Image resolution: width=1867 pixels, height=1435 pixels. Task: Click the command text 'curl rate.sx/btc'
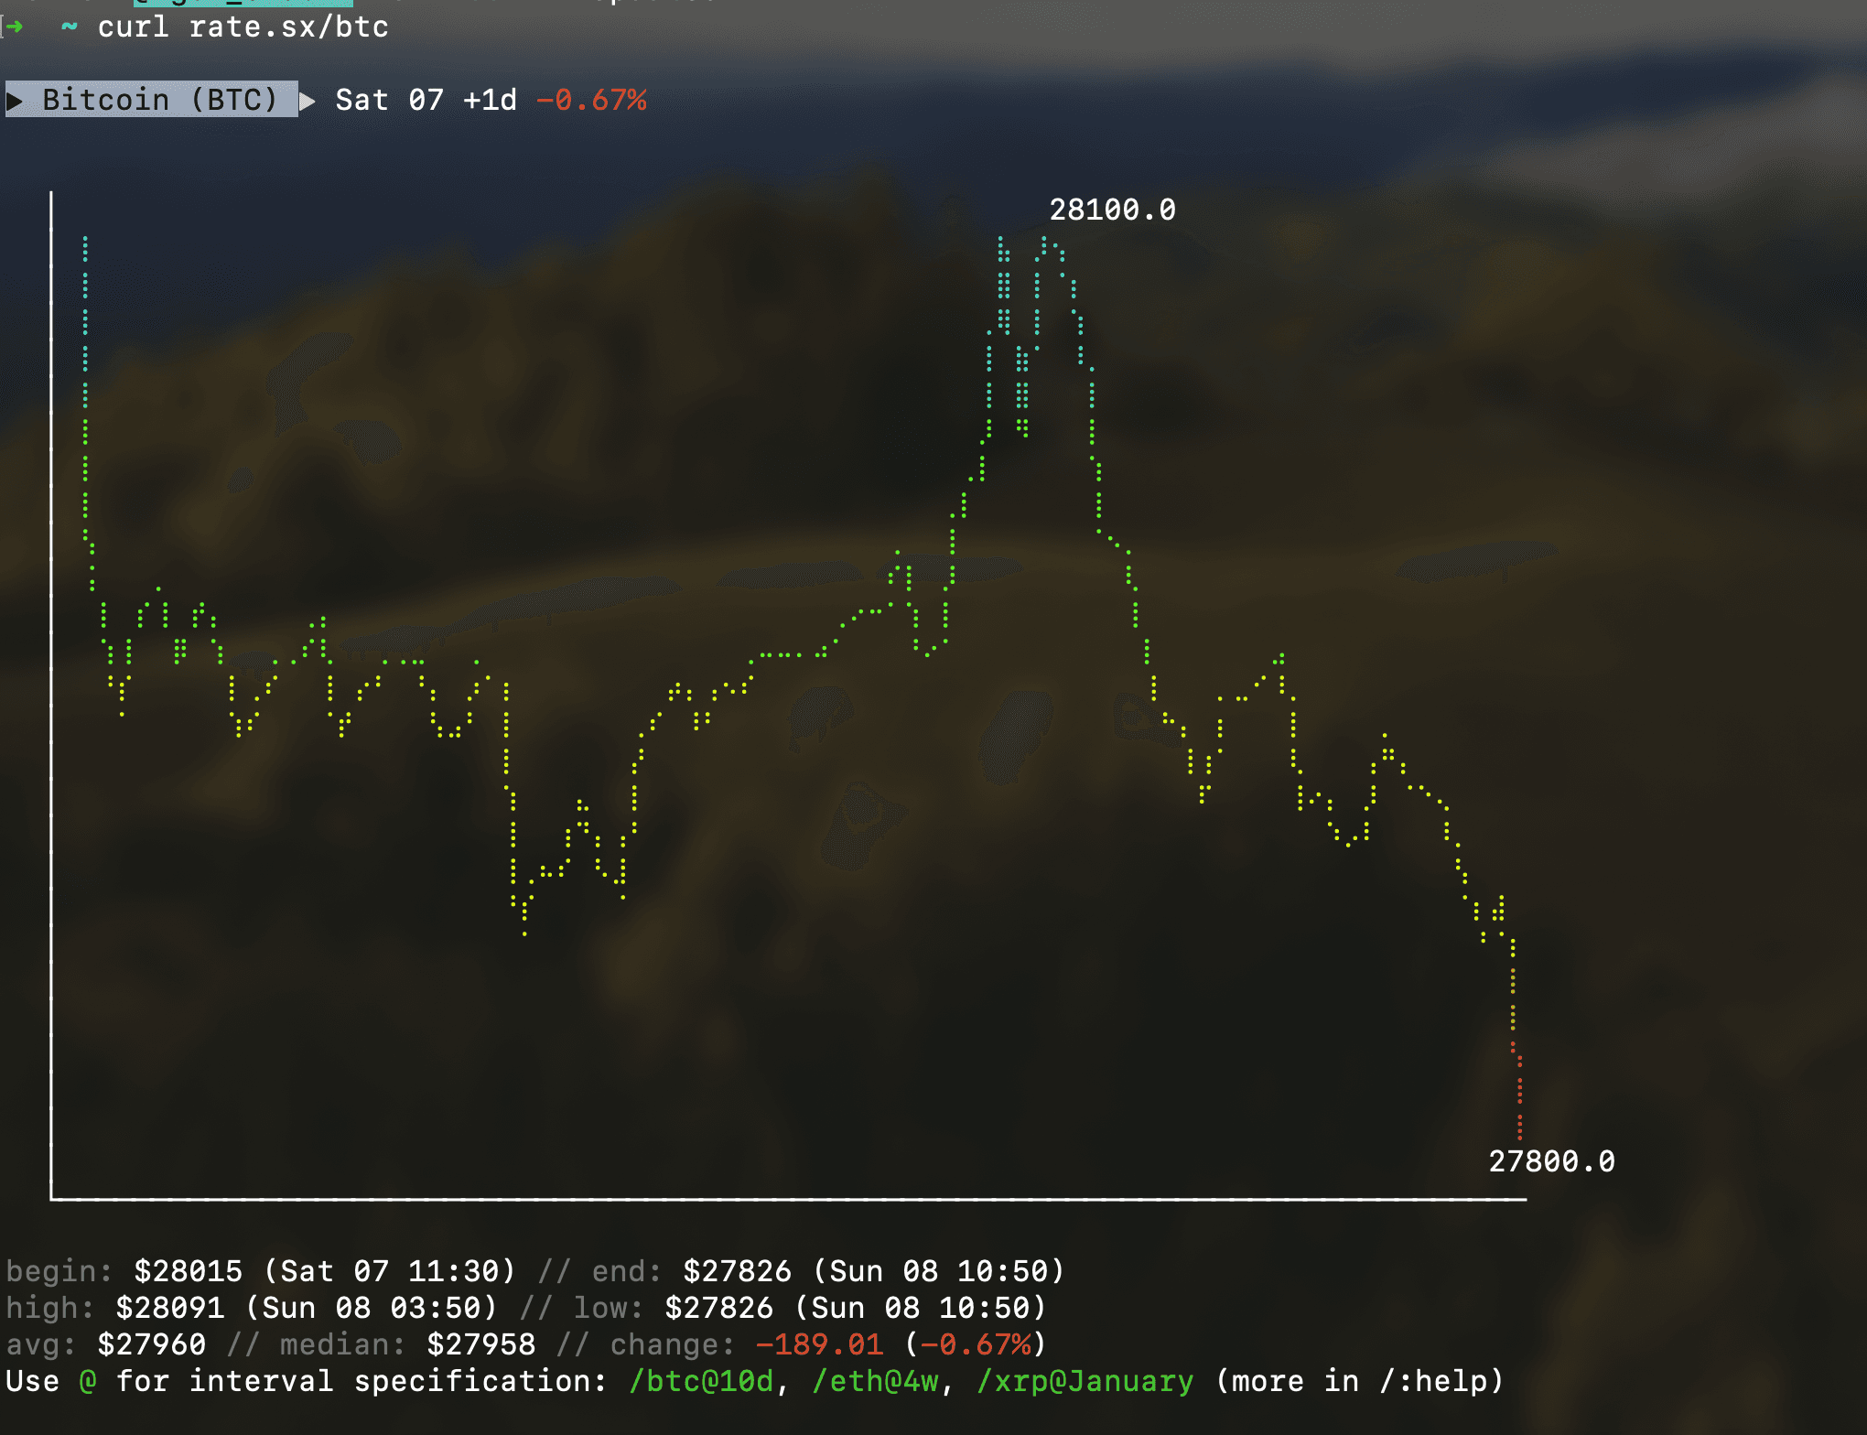click(243, 27)
